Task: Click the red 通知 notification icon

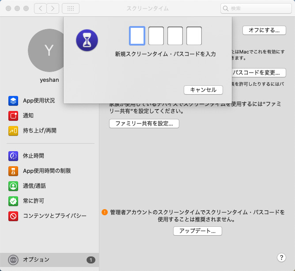Action: click(13, 116)
